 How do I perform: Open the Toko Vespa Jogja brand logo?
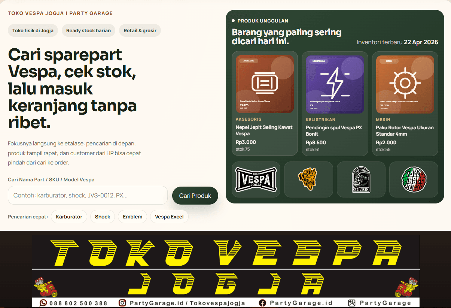256,179
